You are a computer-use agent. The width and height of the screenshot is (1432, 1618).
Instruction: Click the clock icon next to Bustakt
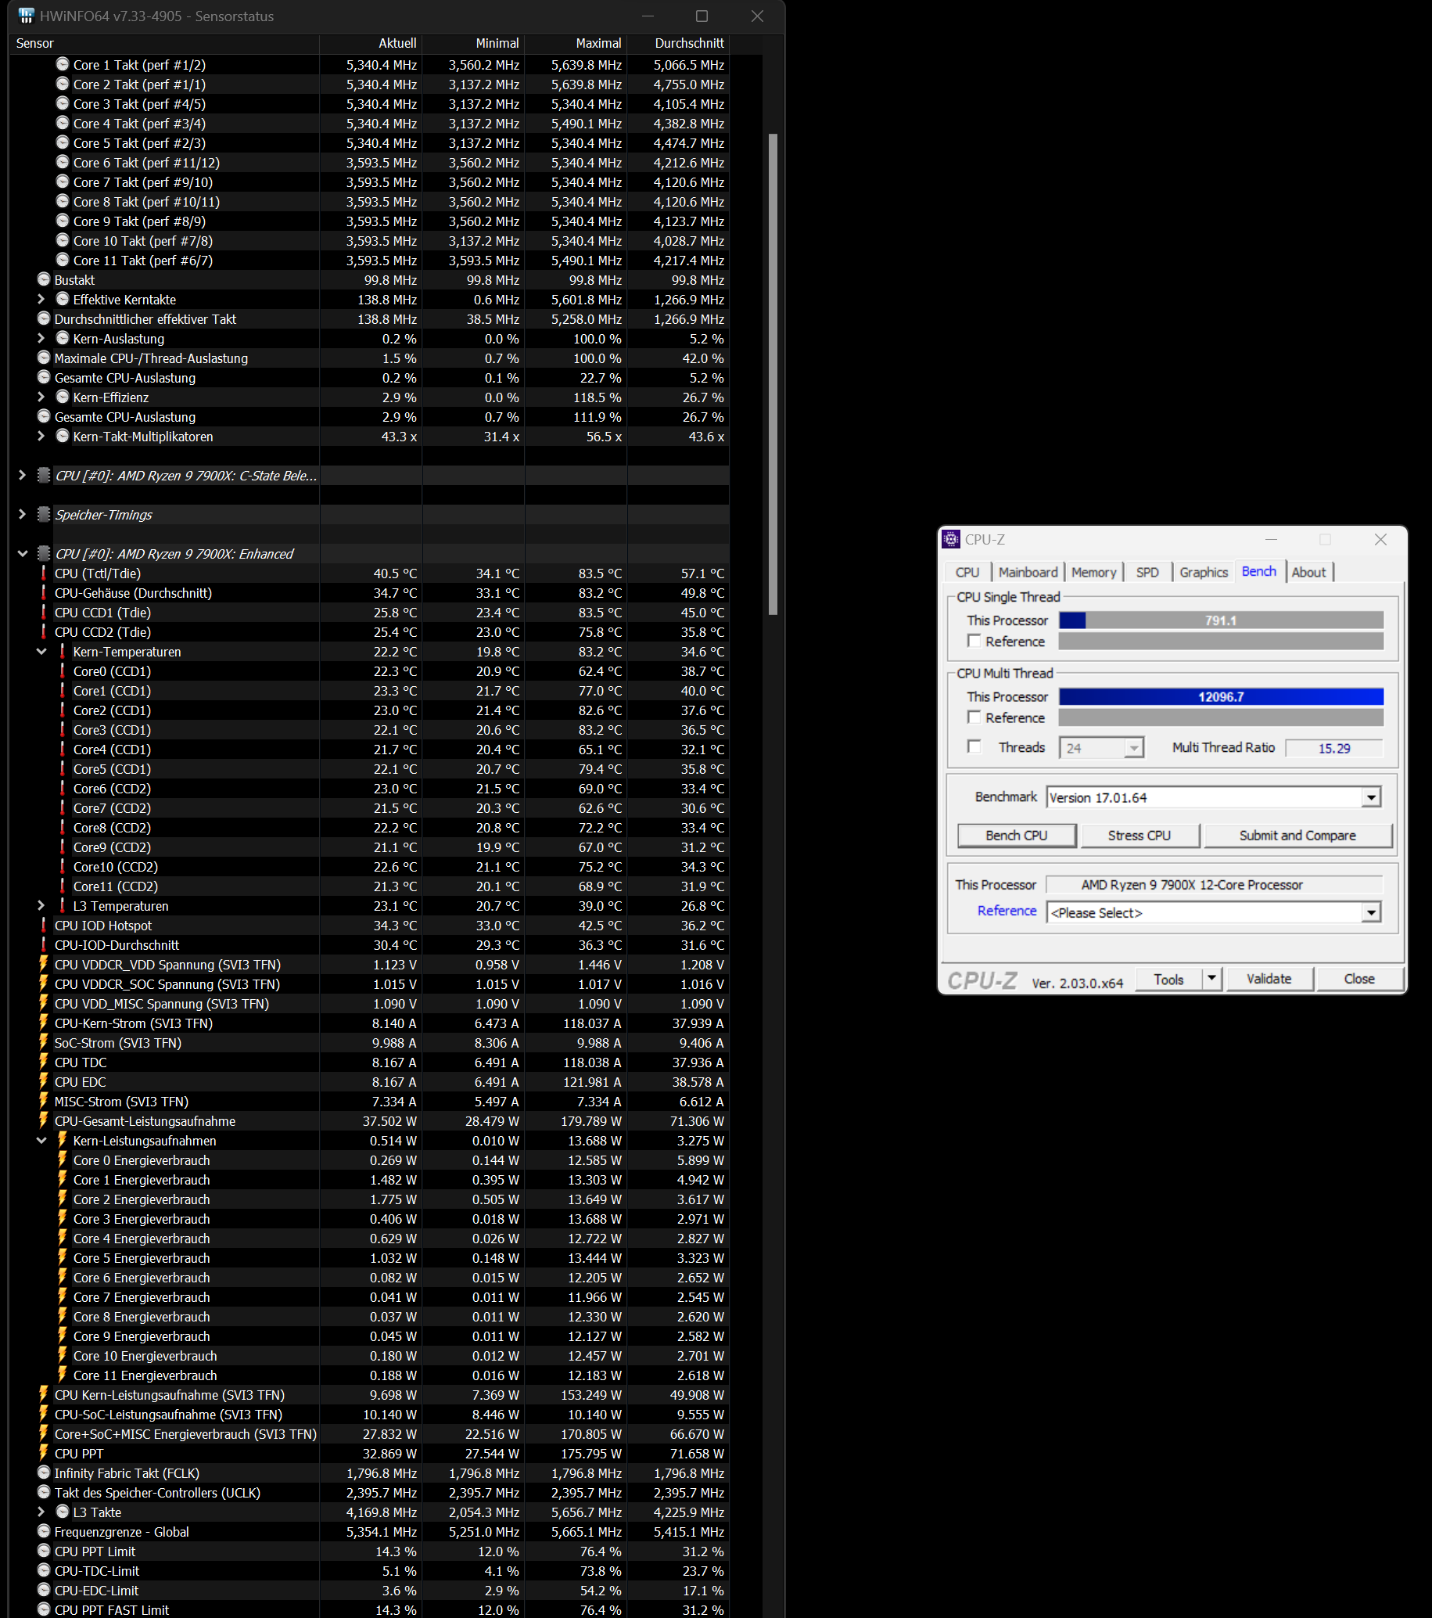point(44,279)
